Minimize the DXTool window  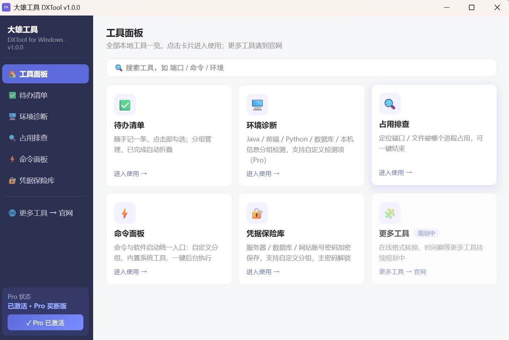click(x=447, y=7)
